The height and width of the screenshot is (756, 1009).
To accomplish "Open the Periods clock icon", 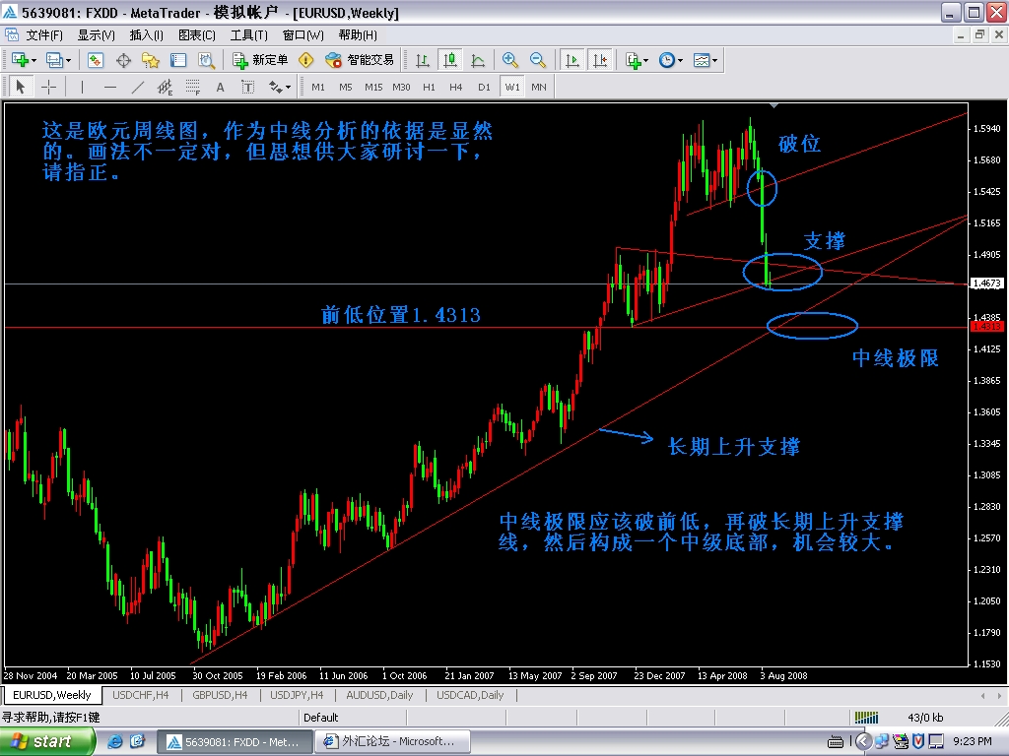I will 667,60.
